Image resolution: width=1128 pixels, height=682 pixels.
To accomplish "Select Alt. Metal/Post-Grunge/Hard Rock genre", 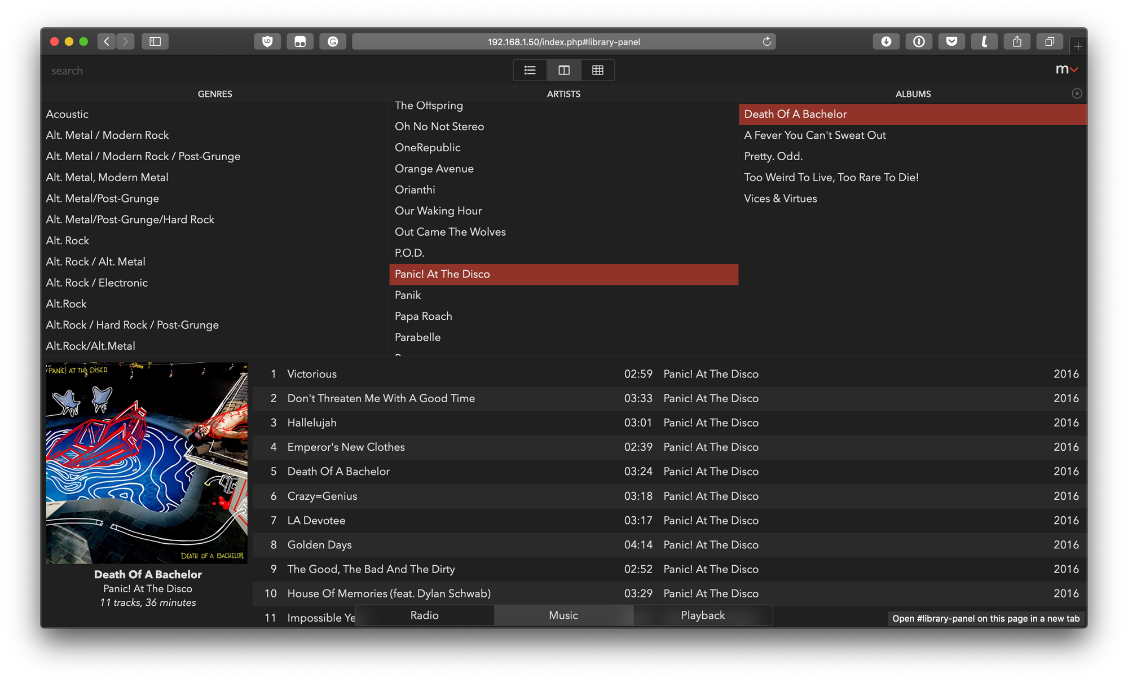I will [x=215, y=219].
